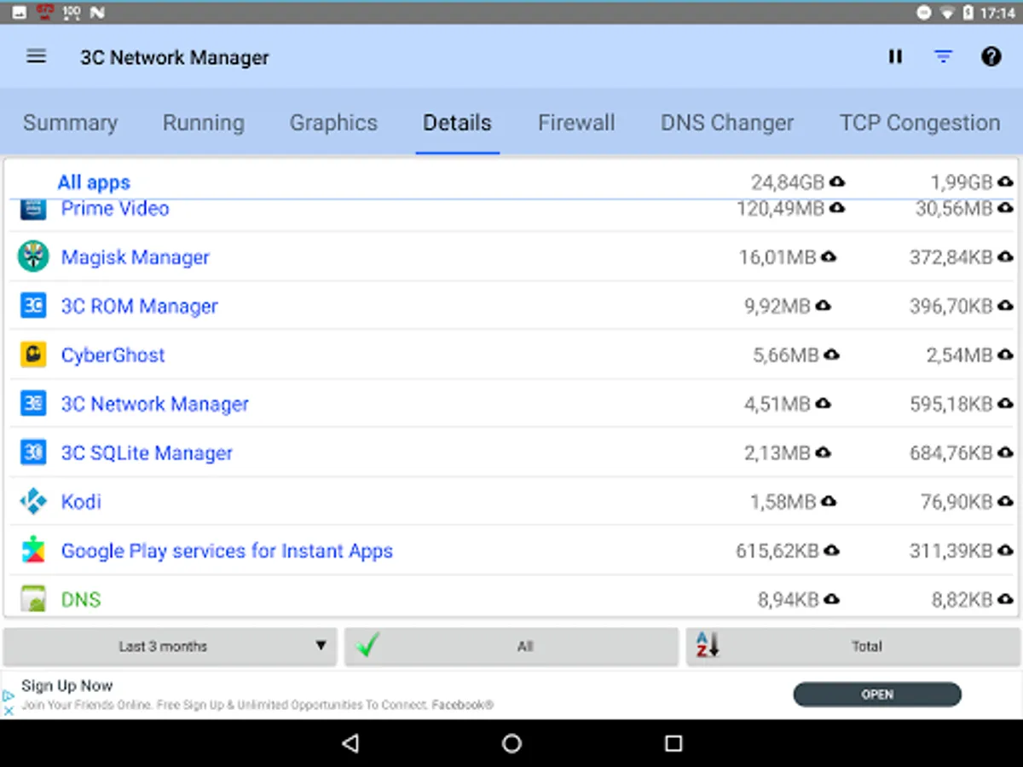Tap the Android back navigation button
The width and height of the screenshot is (1023, 767).
tap(350, 743)
